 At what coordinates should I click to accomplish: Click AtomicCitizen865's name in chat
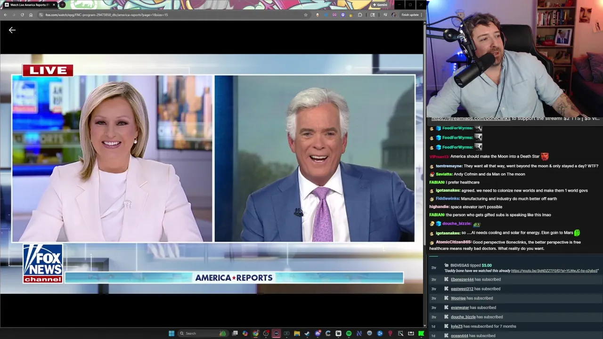pos(453,242)
